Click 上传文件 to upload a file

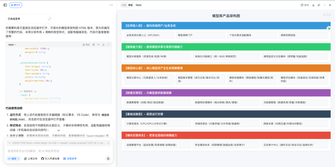click(31, 159)
